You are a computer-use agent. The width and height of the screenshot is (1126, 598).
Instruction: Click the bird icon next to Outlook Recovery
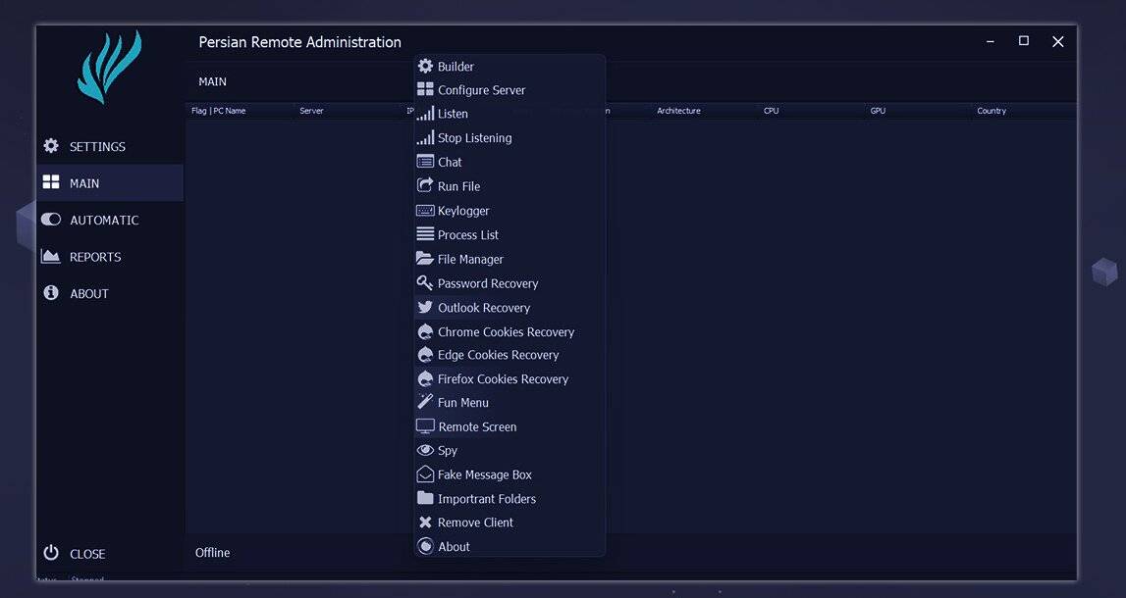[425, 307]
